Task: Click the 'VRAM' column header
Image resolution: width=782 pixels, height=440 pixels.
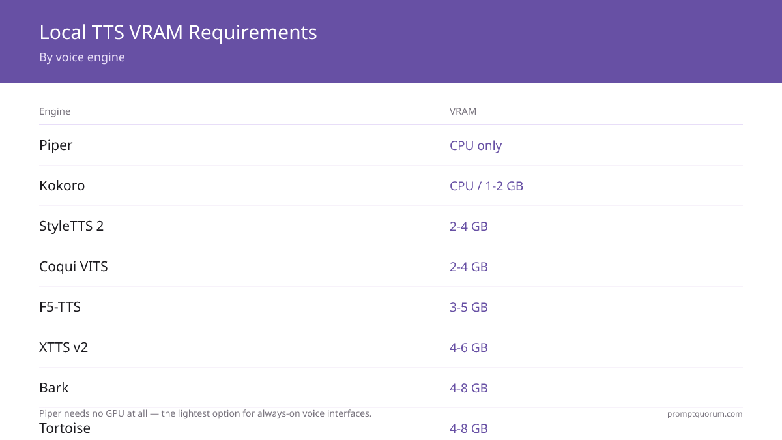Action: point(463,111)
